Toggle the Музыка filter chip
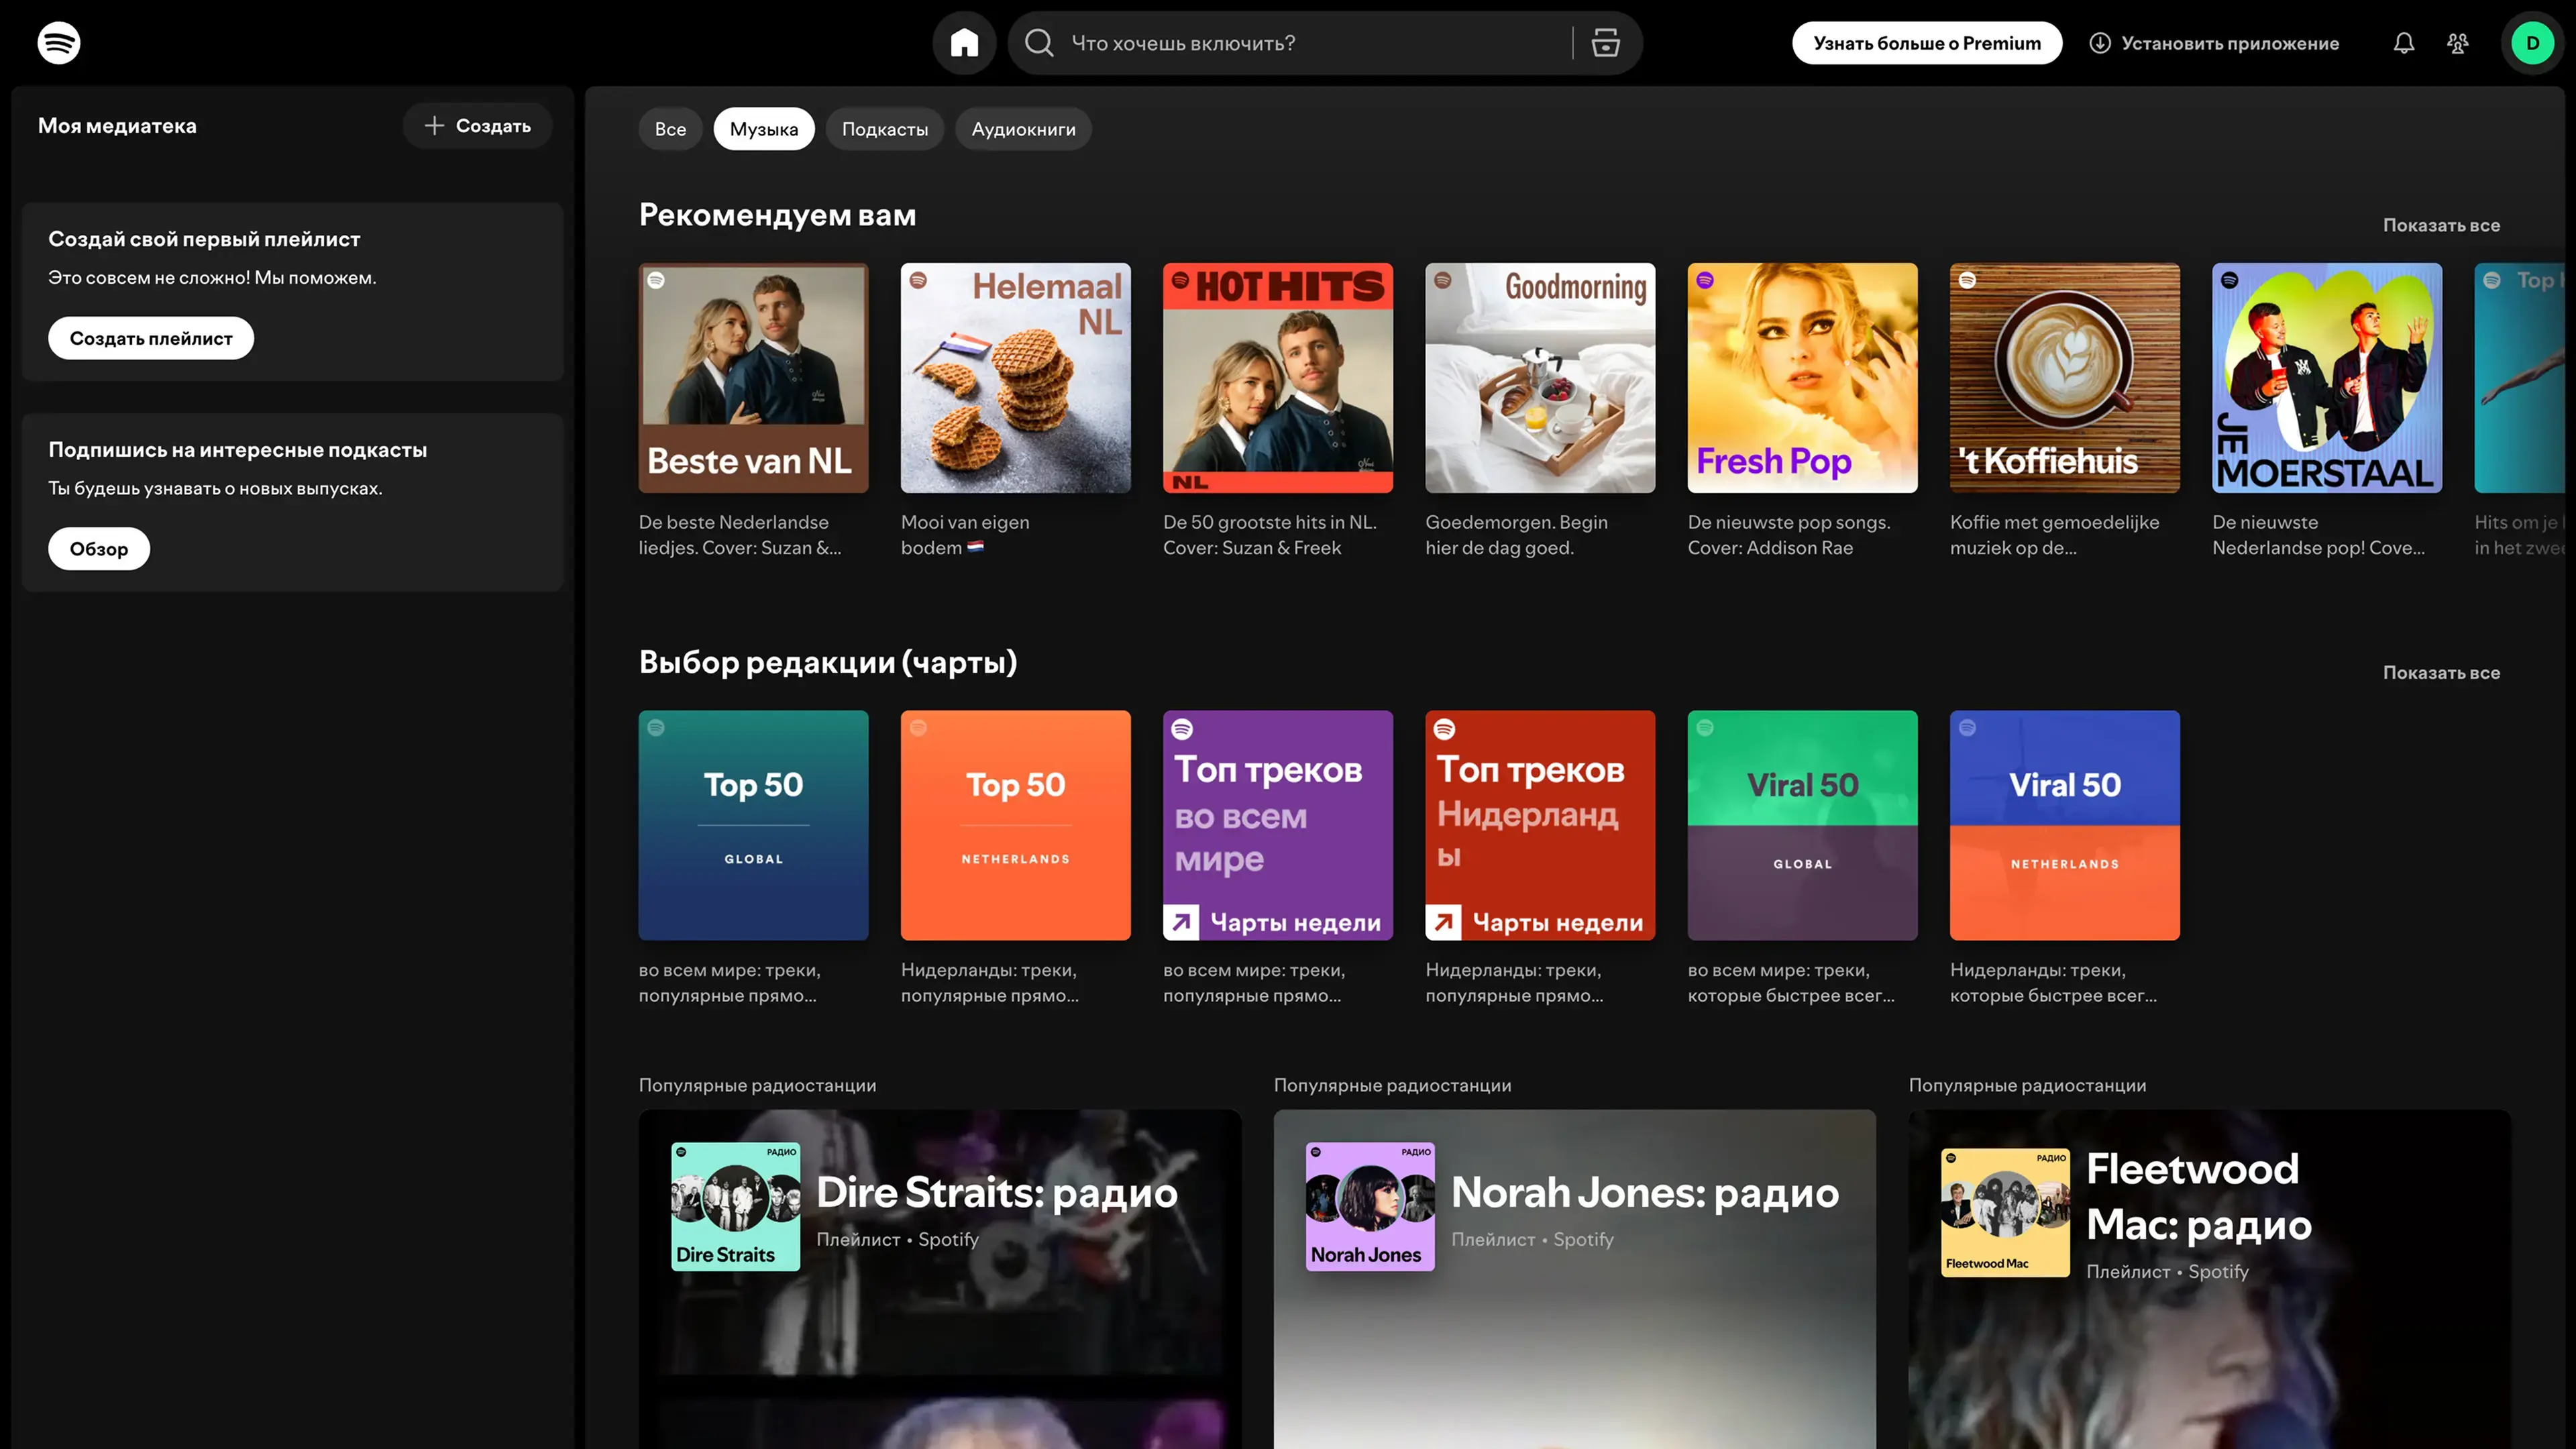Viewport: 2576px width, 1449px height. pyautogui.click(x=763, y=129)
